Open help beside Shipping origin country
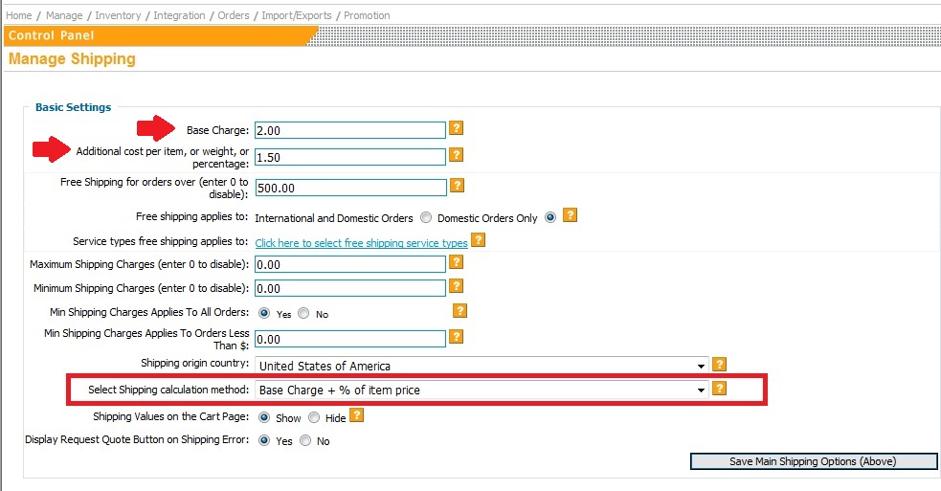This screenshot has width=941, height=491. (x=720, y=364)
